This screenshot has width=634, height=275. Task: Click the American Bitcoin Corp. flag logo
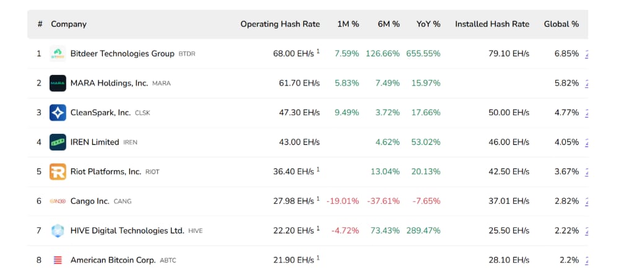[58, 260]
